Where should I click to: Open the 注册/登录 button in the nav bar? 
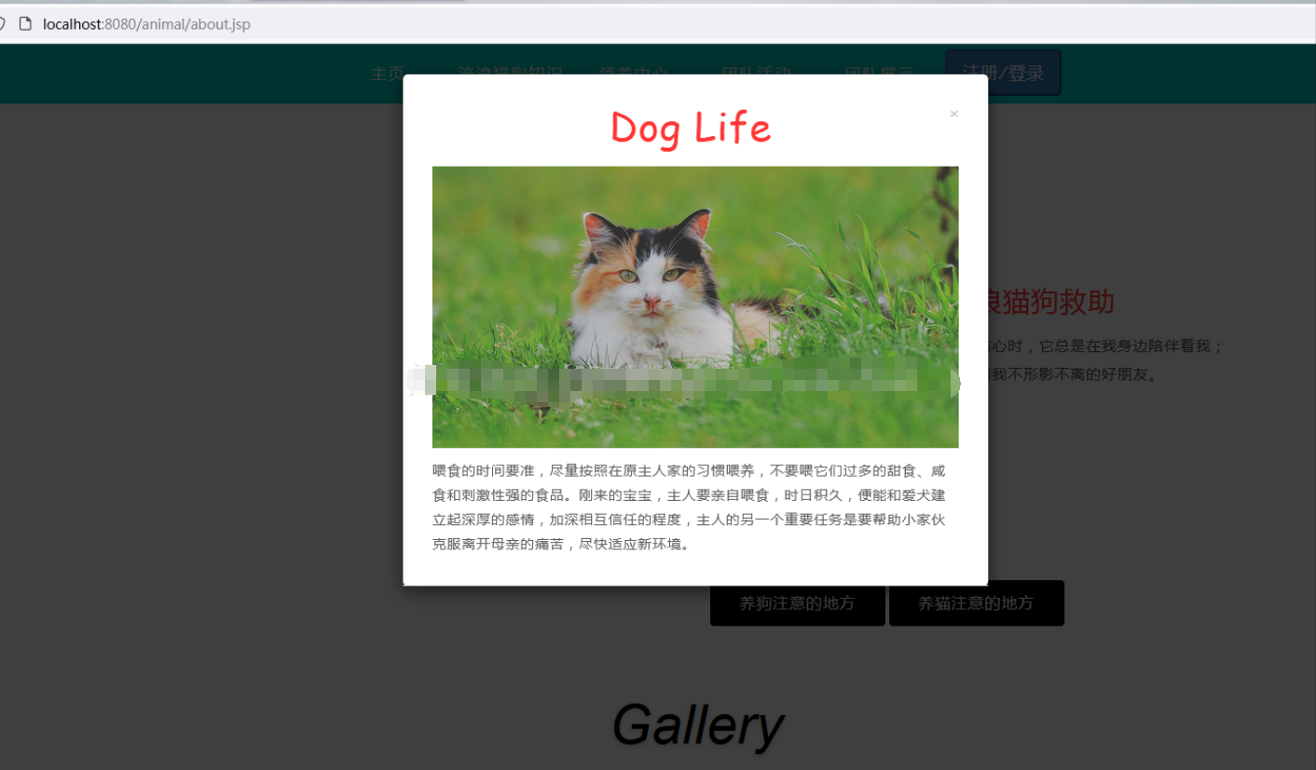(x=1003, y=73)
